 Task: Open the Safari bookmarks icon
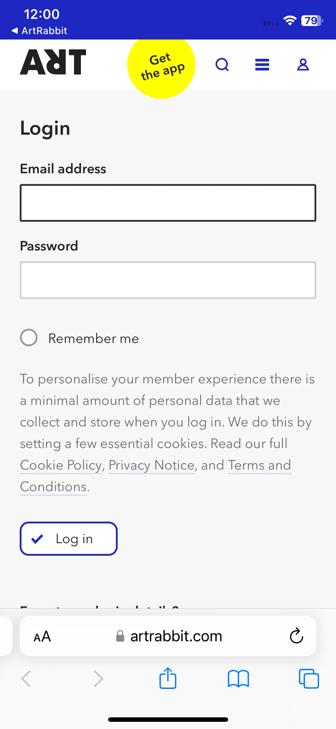tap(238, 679)
